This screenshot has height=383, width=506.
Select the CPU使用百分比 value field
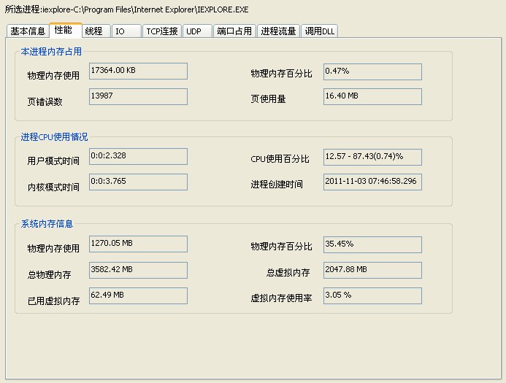(372, 156)
